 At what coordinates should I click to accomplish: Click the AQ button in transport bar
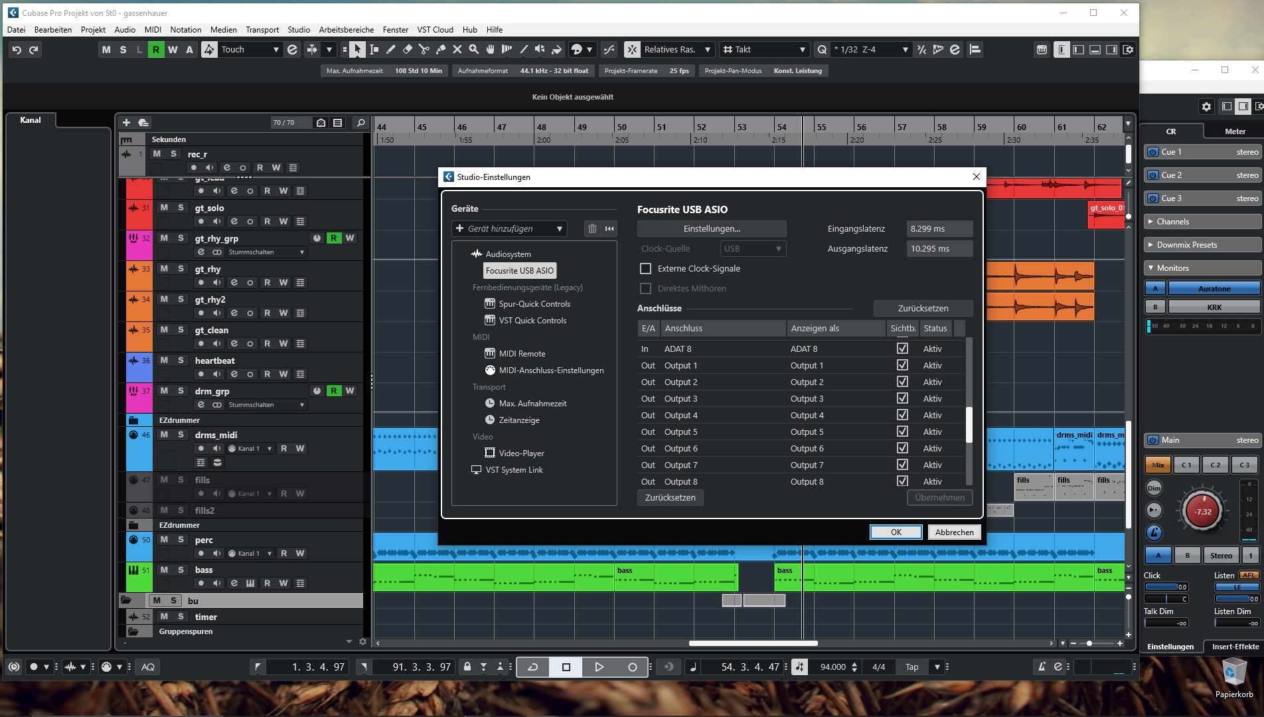(x=148, y=667)
